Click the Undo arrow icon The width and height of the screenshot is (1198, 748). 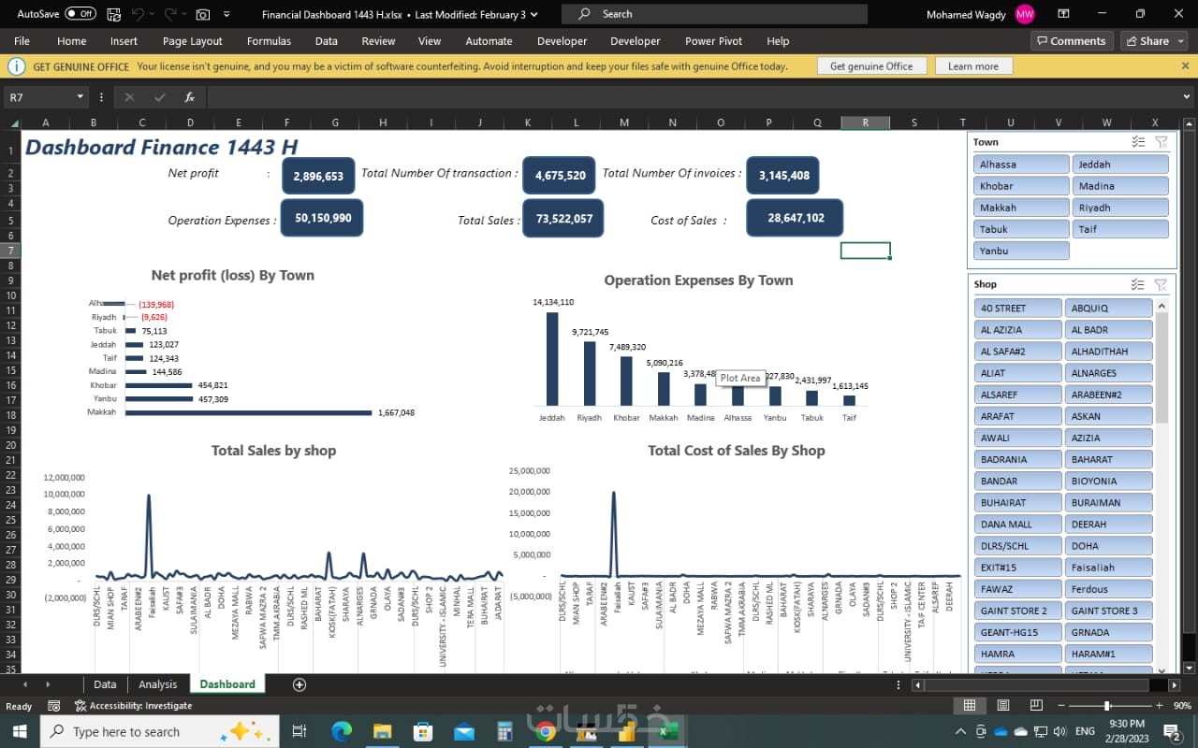tap(139, 14)
